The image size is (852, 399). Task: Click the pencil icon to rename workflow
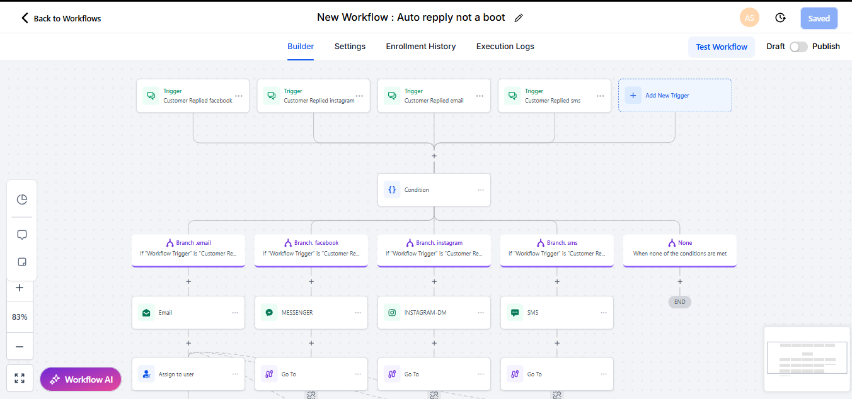tap(519, 18)
